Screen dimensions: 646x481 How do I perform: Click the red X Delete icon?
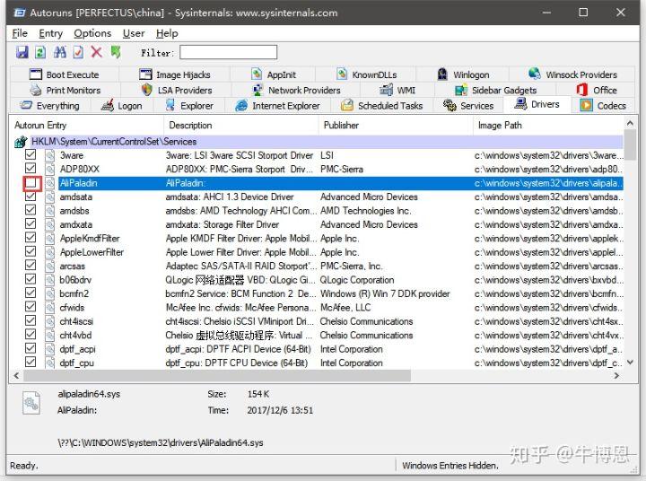tap(96, 52)
